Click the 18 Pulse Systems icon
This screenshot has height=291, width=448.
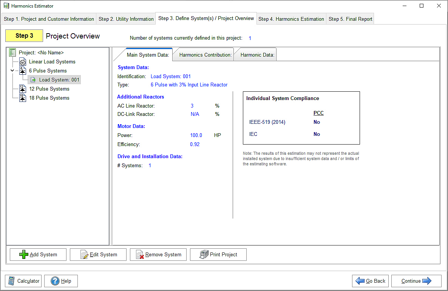pos(23,98)
